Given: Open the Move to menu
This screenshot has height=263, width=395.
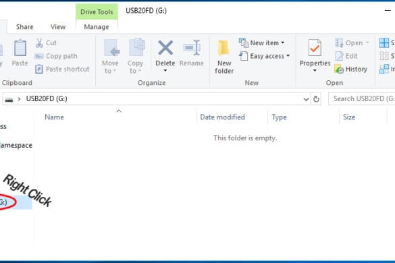Looking at the screenshot, I should [110, 57].
